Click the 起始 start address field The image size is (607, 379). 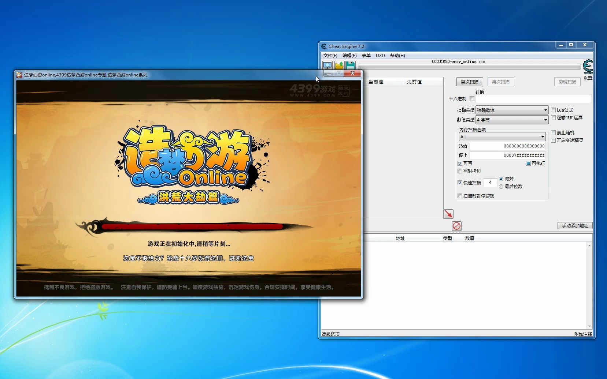[x=508, y=146]
